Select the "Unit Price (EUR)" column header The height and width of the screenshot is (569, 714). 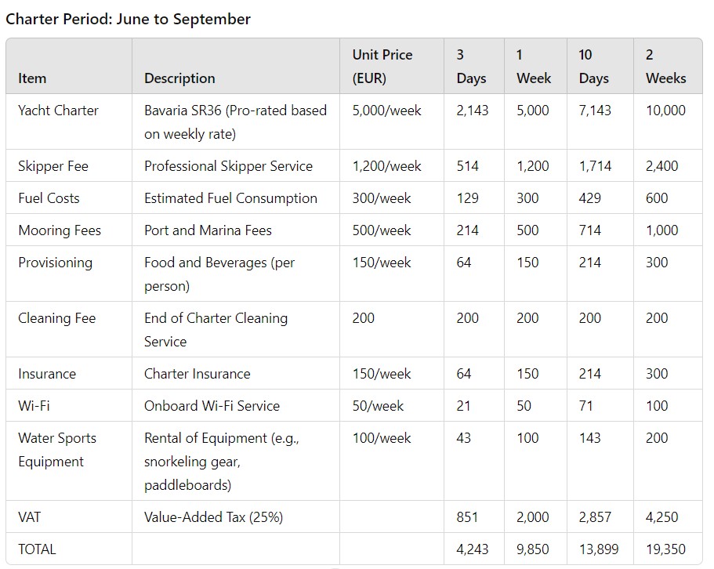(382, 67)
